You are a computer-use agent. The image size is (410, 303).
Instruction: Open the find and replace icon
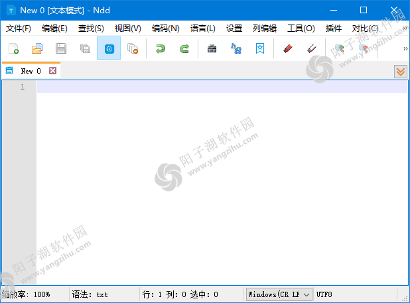pos(236,48)
